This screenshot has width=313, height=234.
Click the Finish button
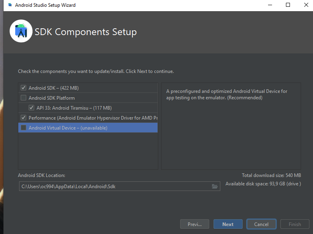tap(295, 224)
